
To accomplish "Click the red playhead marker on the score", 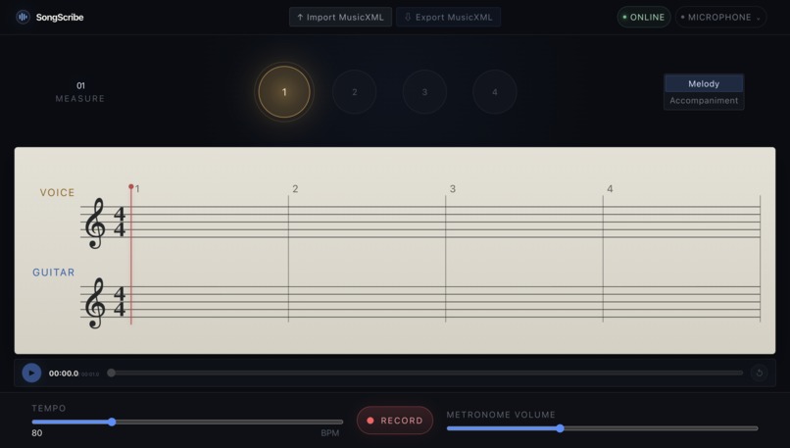I will click(x=131, y=187).
